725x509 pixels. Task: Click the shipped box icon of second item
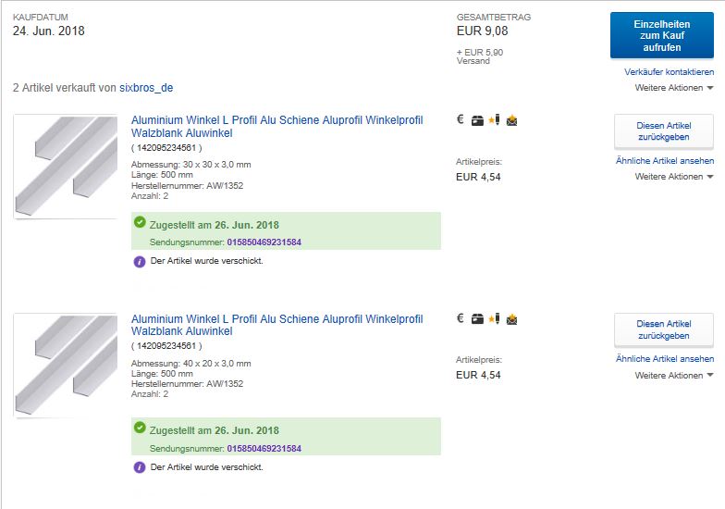477,318
